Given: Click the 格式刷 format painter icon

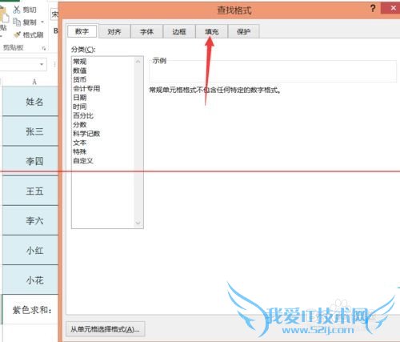Looking at the screenshot, I should point(17,34).
